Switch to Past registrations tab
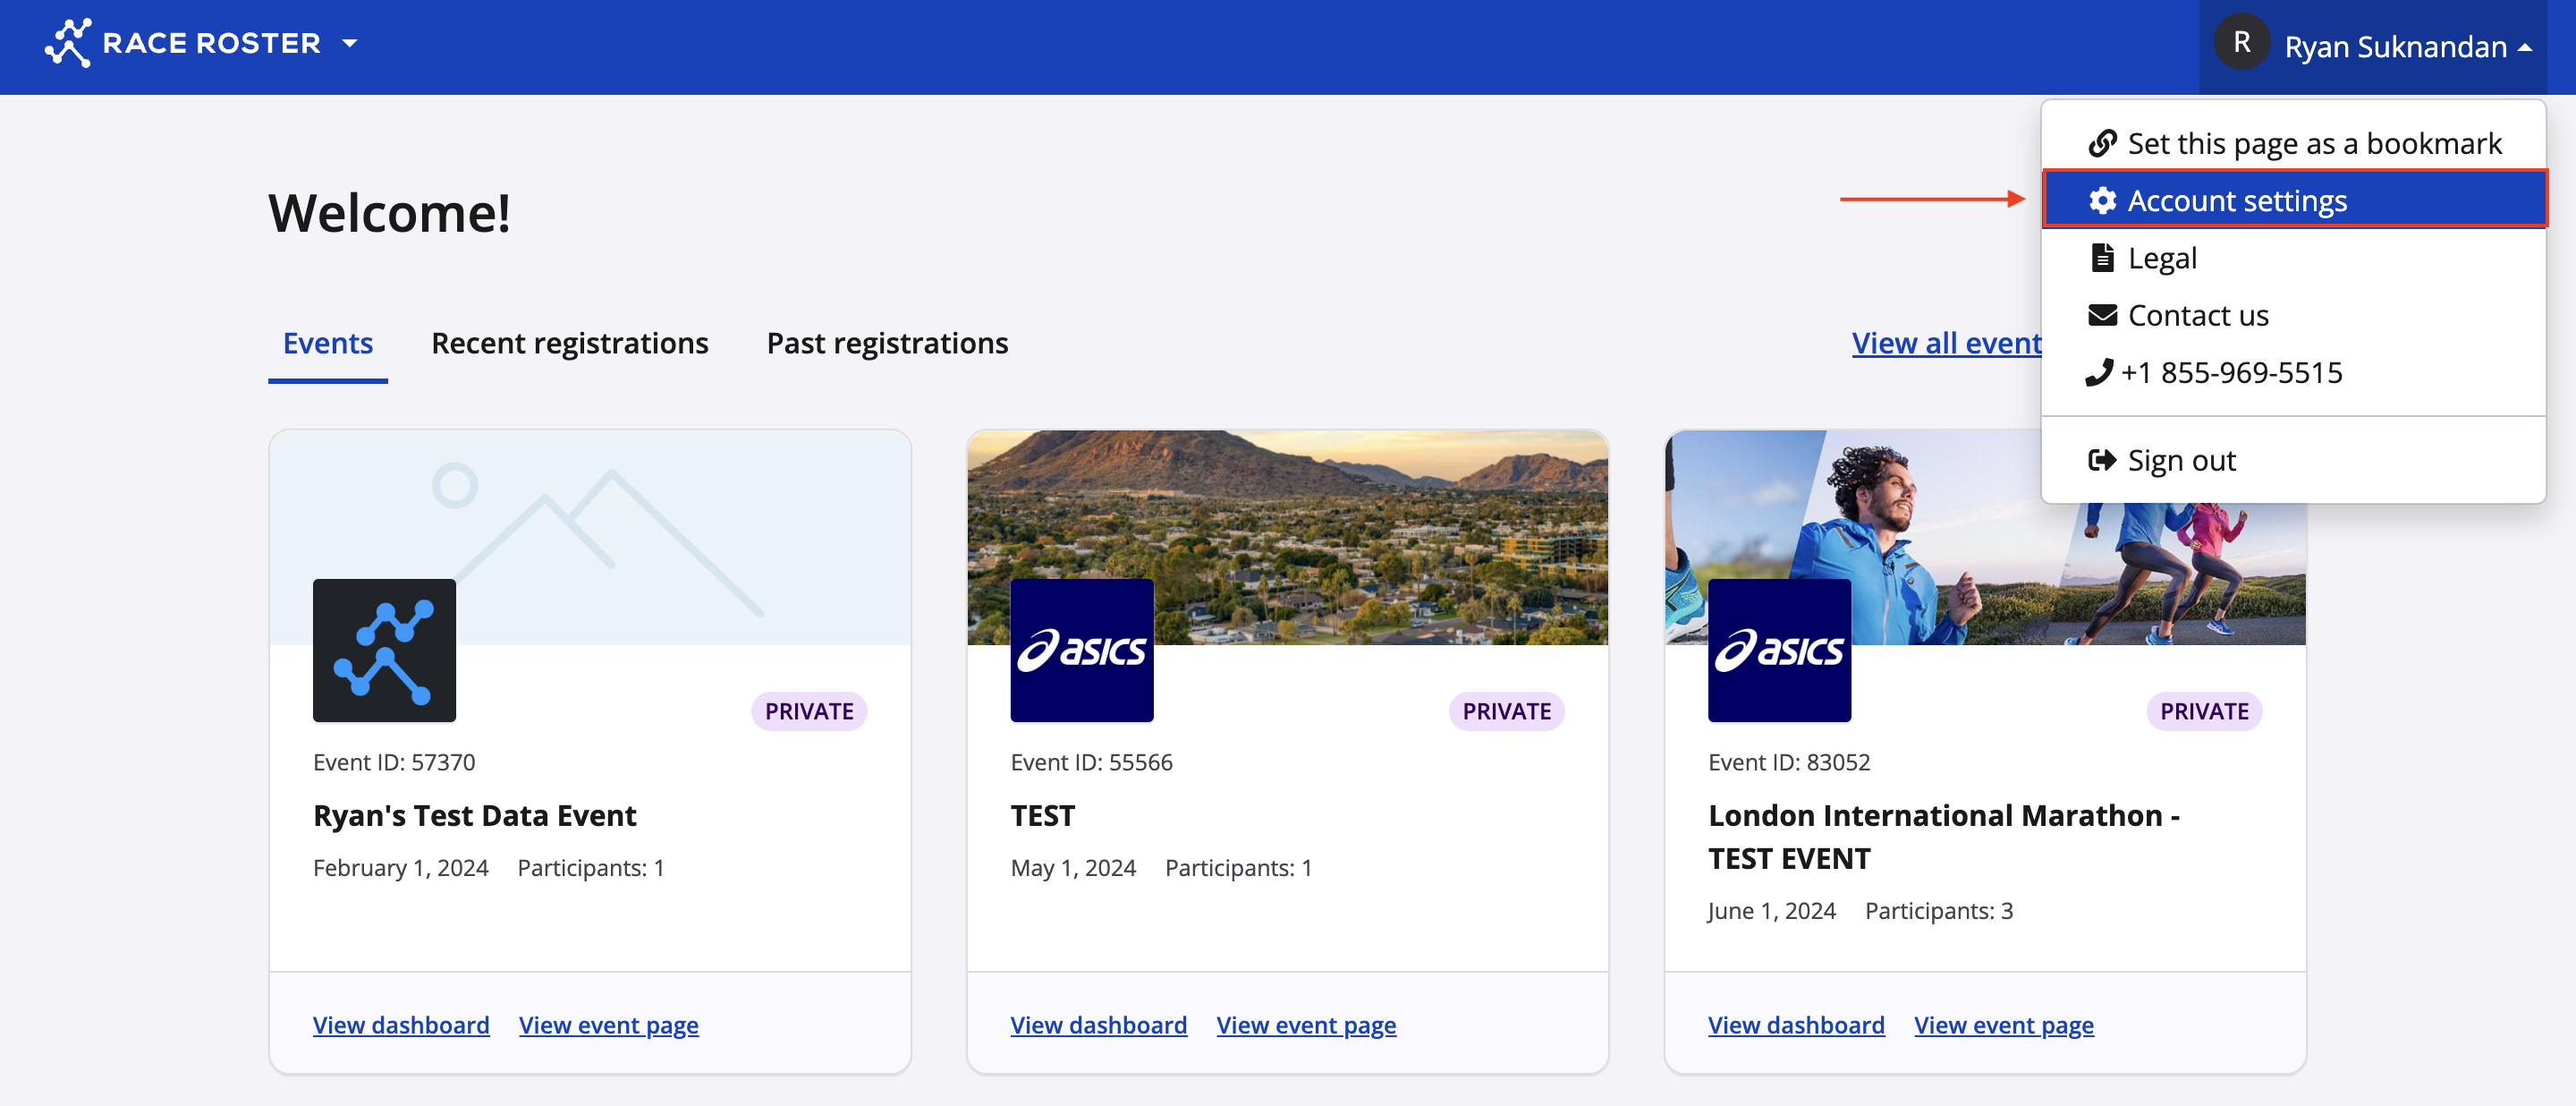This screenshot has width=2576, height=1106. click(x=887, y=343)
